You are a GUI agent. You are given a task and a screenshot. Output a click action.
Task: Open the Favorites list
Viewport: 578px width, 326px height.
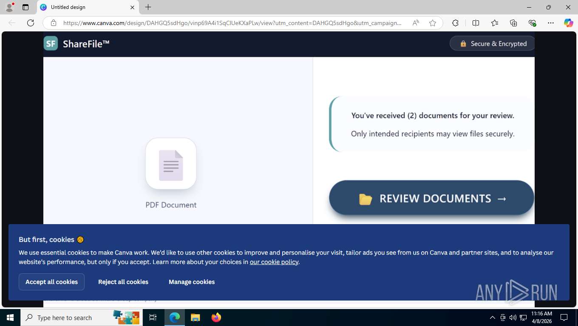[495, 23]
